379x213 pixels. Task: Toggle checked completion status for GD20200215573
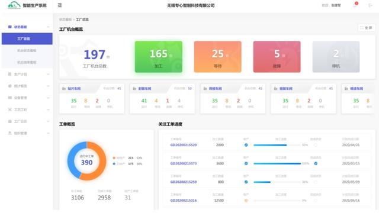(x=316, y=163)
